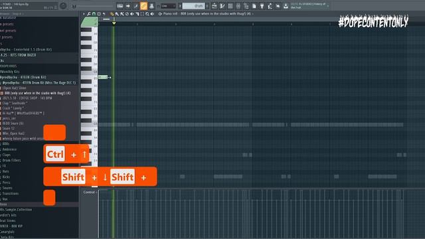Select the green note in the piano roll

(103, 77)
